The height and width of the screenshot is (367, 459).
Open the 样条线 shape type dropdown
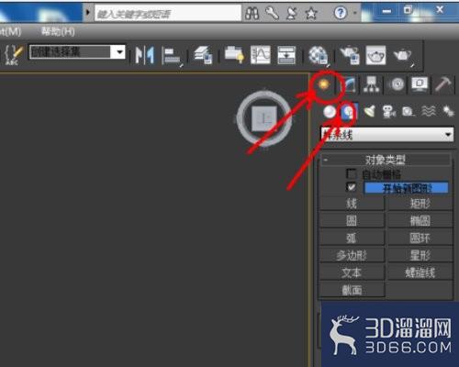386,134
